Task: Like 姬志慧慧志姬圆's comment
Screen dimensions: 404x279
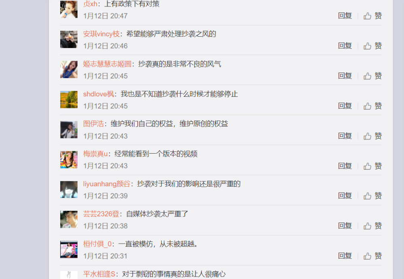Action: [372, 76]
